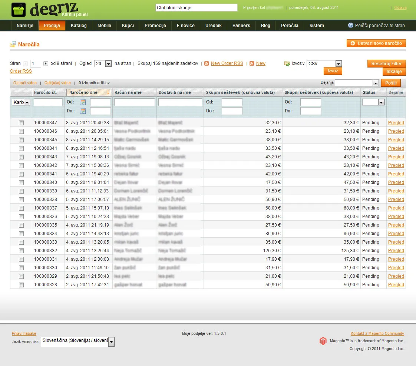Open the 'Od' date calendar picker
416x366 pixels.
[83, 102]
